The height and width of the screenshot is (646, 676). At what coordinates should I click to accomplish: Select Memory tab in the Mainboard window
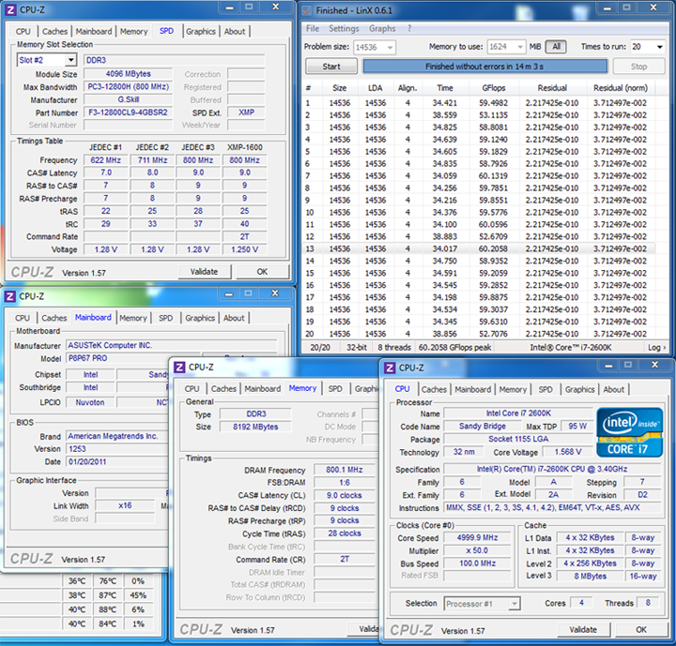click(133, 318)
